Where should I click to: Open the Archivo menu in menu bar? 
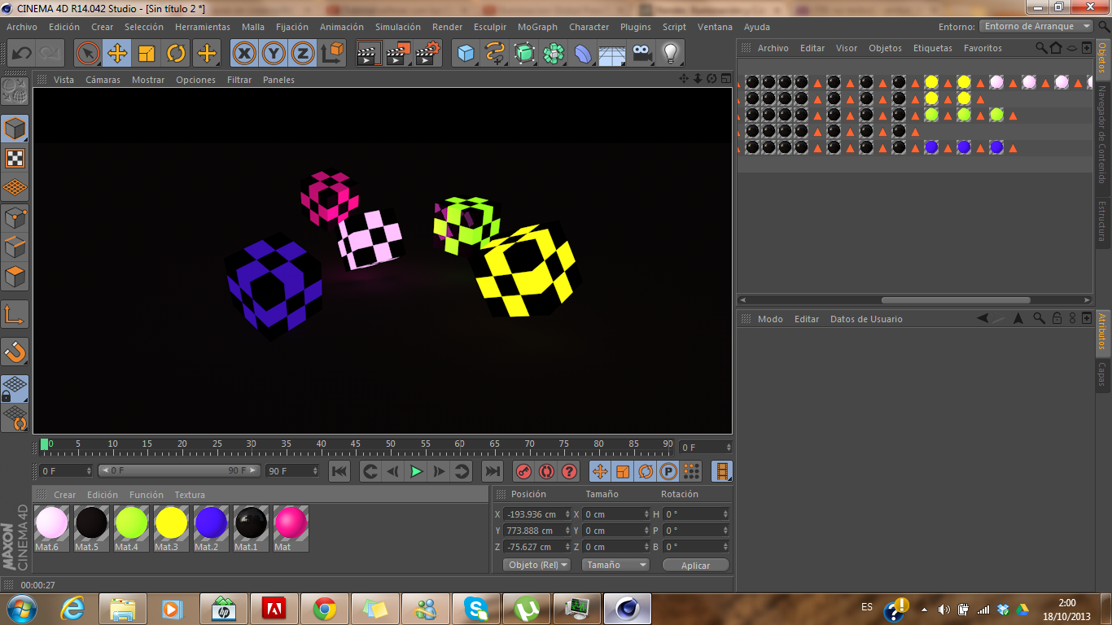pyautogui.click(x=21, y=27)
